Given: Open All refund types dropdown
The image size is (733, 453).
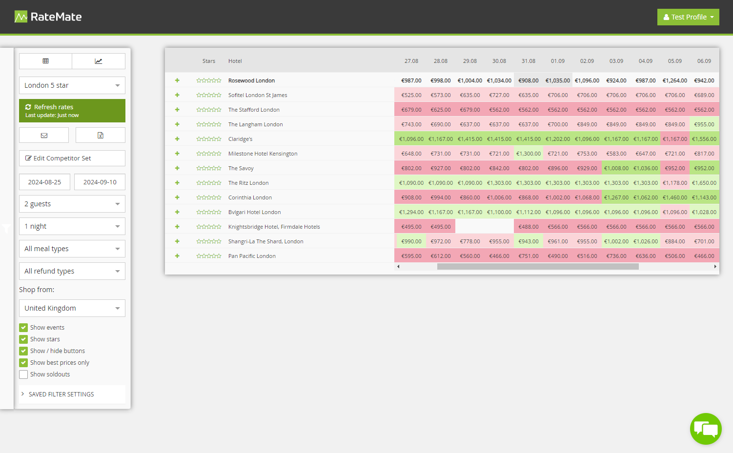Looking at the screenshot, I should pos(72,271).
